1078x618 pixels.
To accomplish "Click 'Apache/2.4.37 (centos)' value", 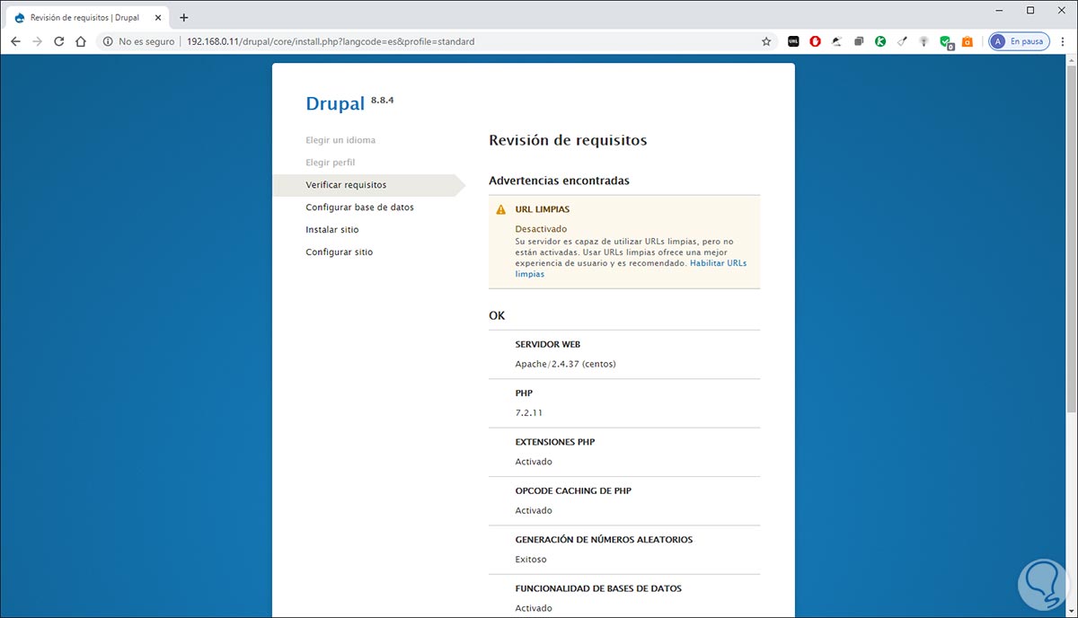I will point(565,364).
